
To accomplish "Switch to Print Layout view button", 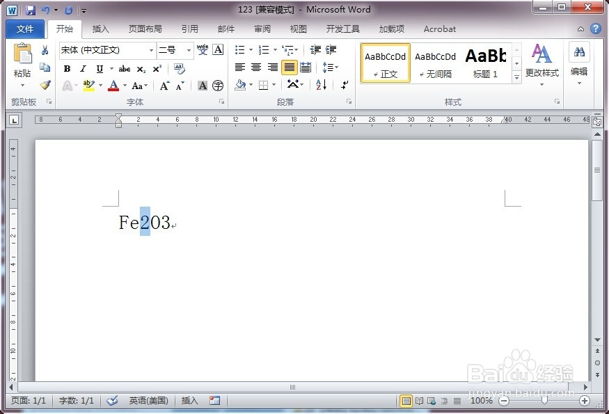I will coord(406,400).
